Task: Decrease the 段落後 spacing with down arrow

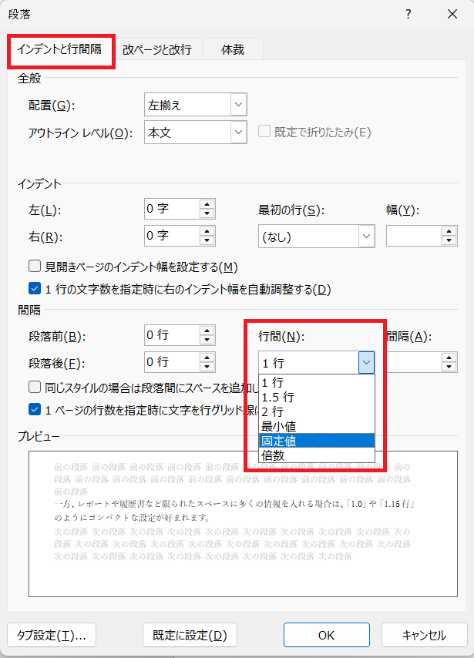Action: (207, 367)
